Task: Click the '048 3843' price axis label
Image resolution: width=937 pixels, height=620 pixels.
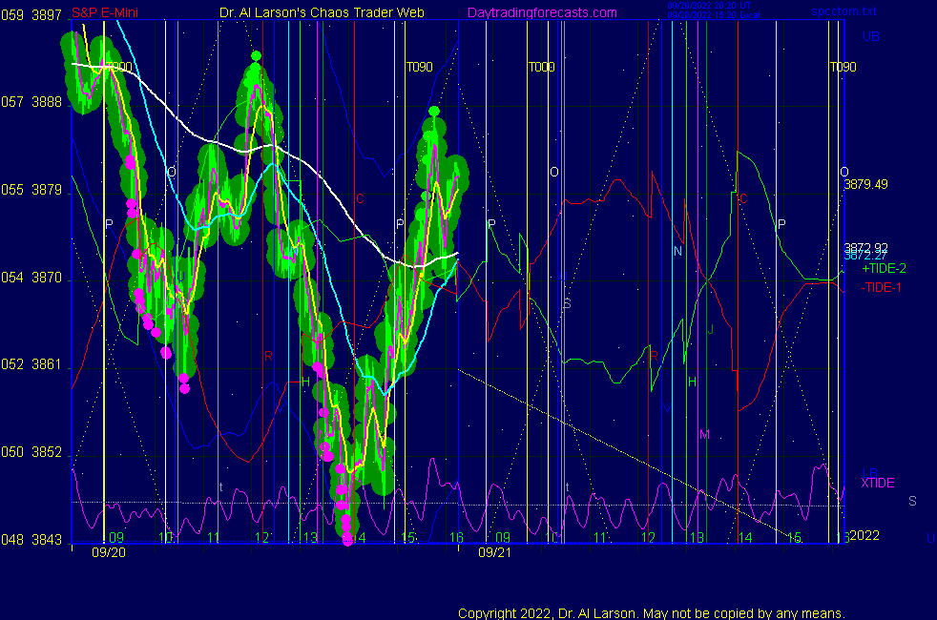Action: point(31,539)
